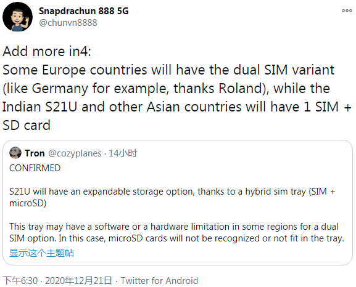The image size is (356, 287).
Task: Click the like Germany for example line
Action: pos(166,89)
